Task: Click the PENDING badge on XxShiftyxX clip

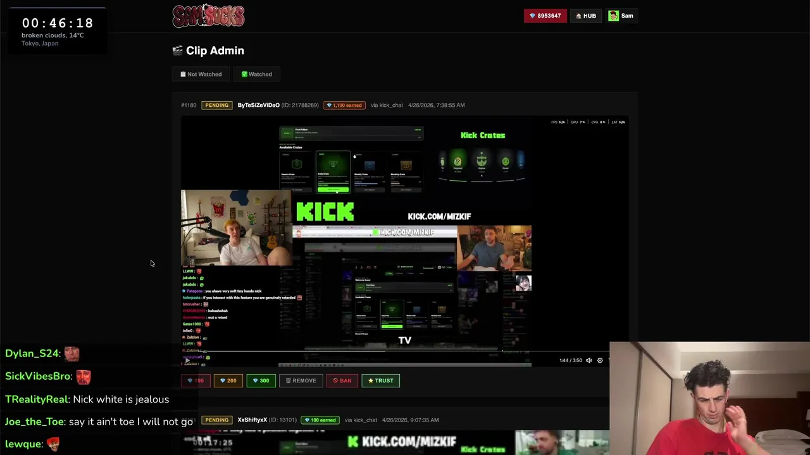Action: click(x=216, y=420)
